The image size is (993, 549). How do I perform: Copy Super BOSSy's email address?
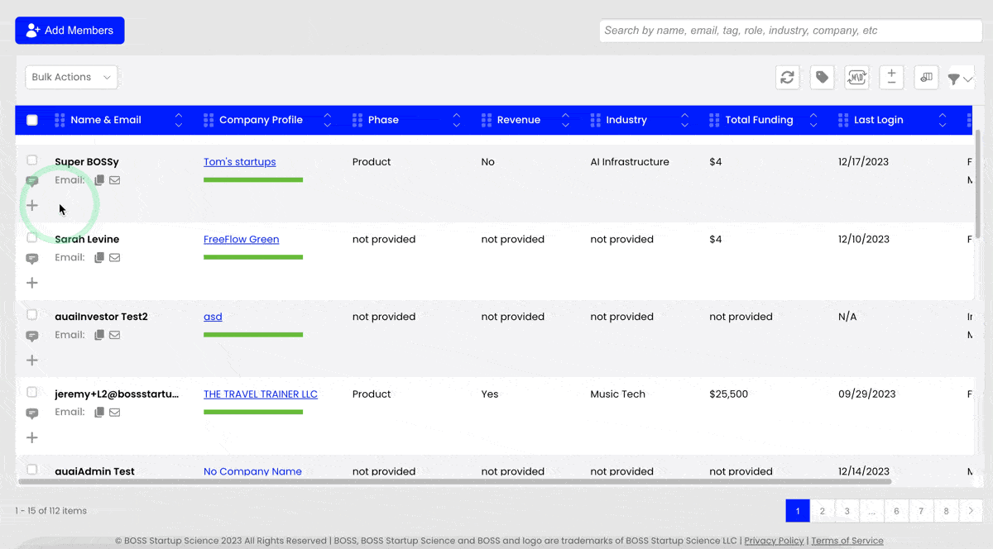click(99, 180)
